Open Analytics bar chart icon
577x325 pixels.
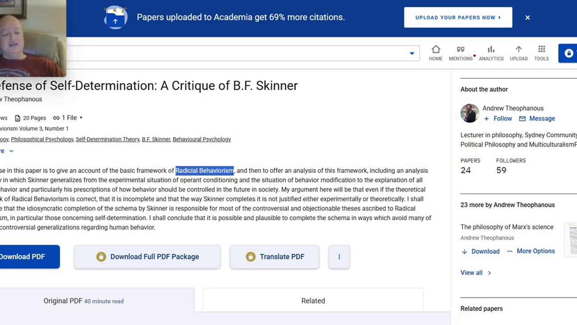pyautogui.click(x=491, y=53)
